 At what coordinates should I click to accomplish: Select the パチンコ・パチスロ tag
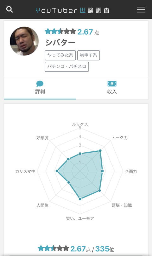(x=67, y=66)
